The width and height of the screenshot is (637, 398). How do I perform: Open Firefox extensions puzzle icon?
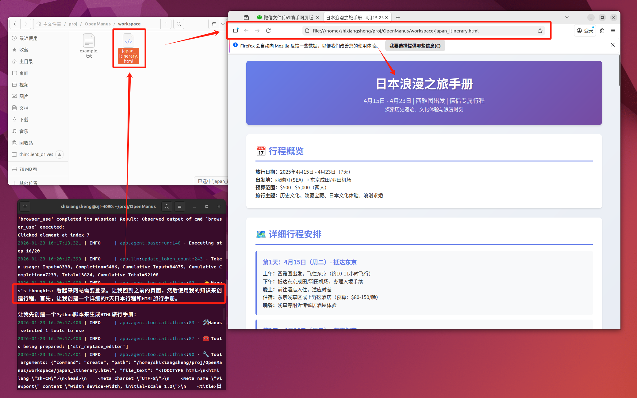pyautogui.click(x=602, y=31)
